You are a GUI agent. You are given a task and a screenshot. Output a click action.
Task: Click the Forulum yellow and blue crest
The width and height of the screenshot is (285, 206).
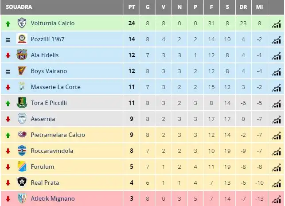pos(22,166)
